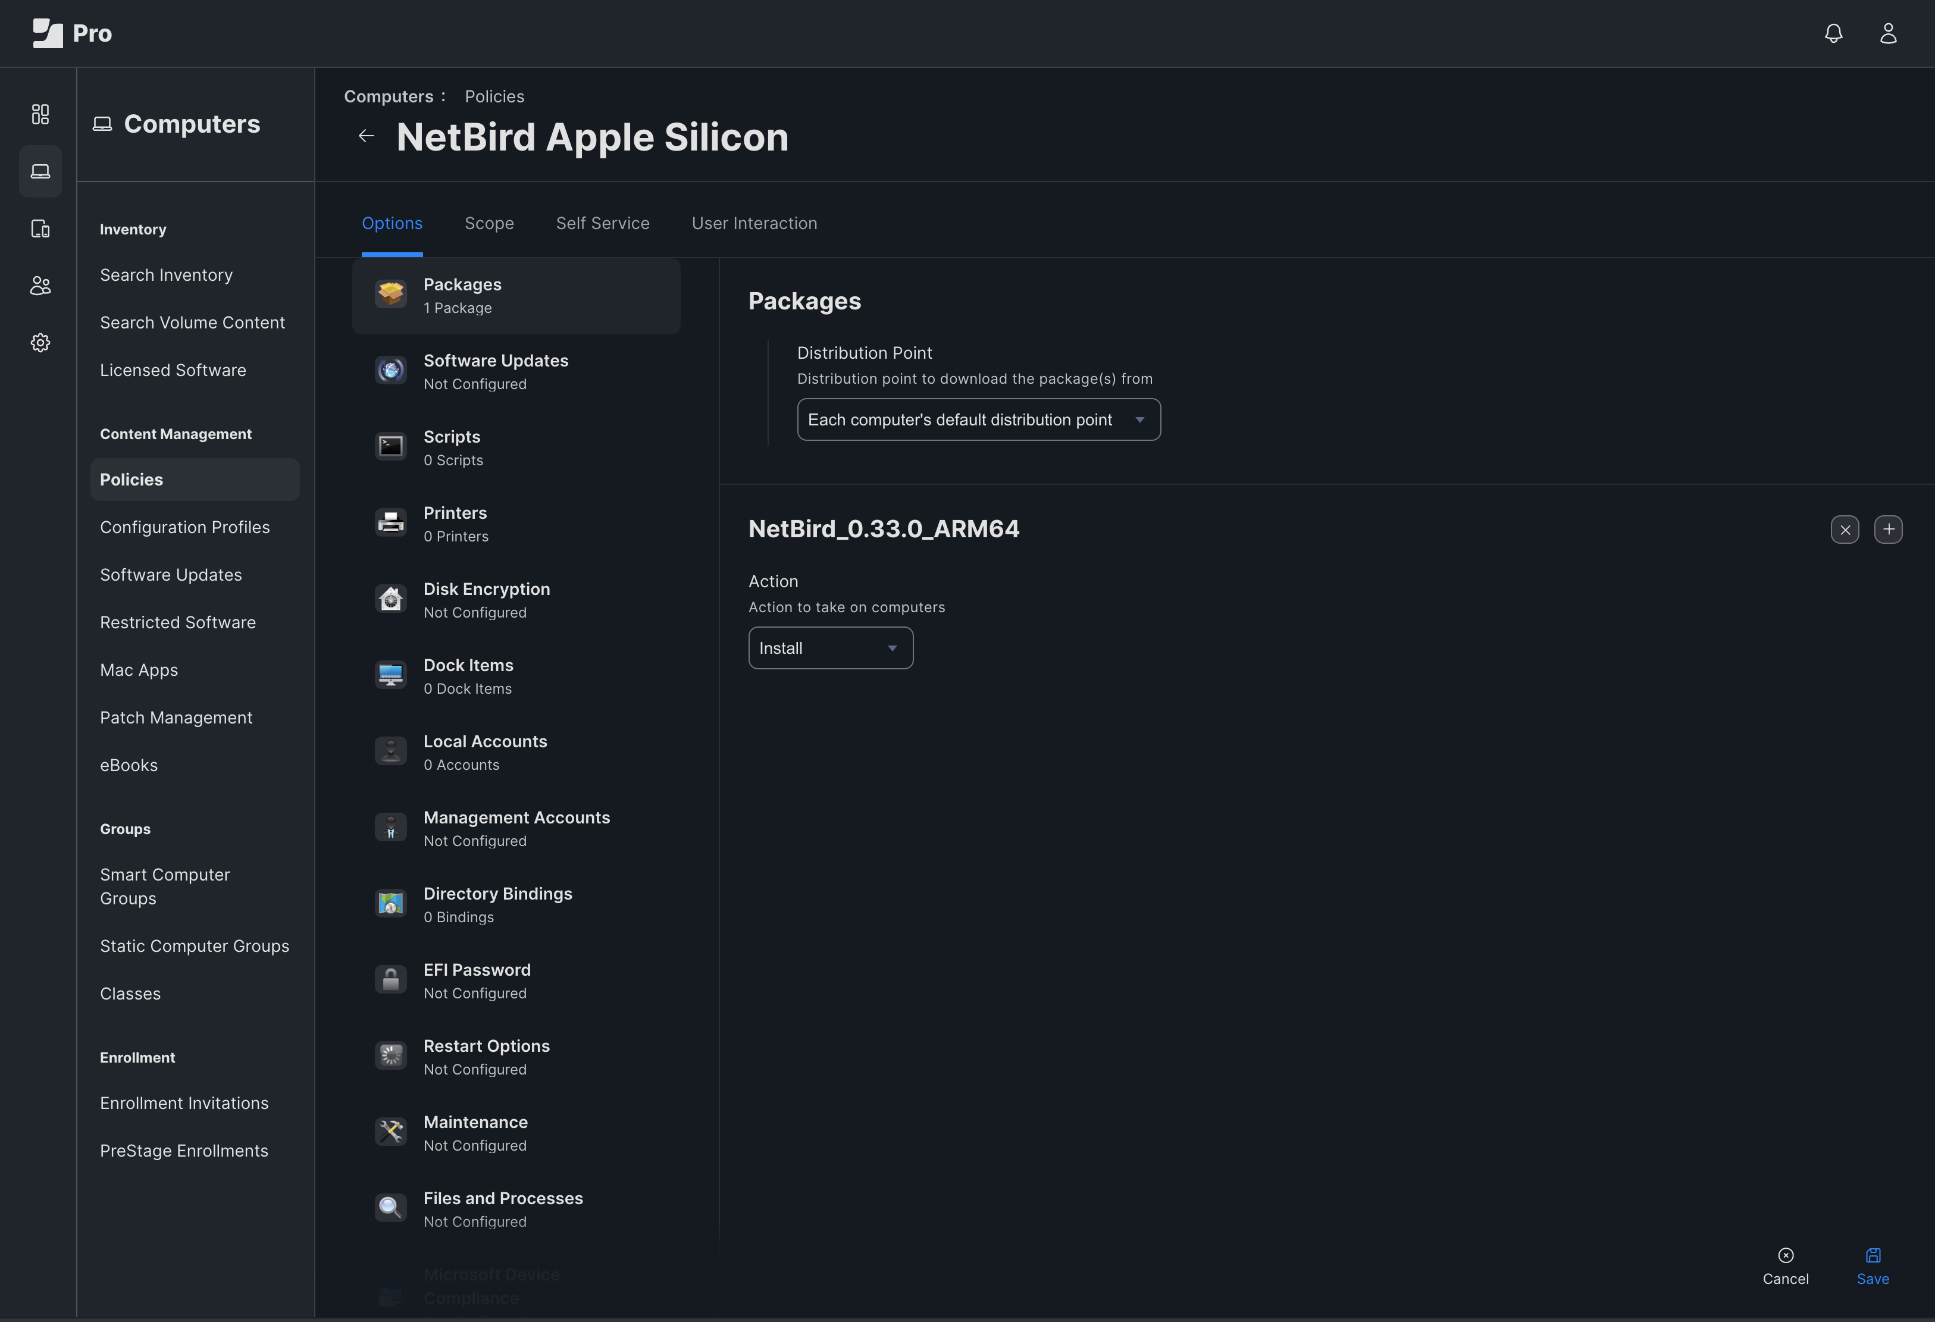Open the User Interaction tab
1935x1322 pixels.
tap(753, 223)
